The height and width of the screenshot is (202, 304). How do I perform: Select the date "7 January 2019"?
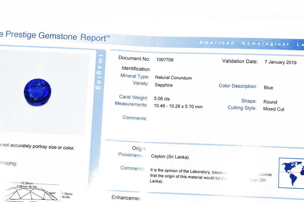point(281,62)
